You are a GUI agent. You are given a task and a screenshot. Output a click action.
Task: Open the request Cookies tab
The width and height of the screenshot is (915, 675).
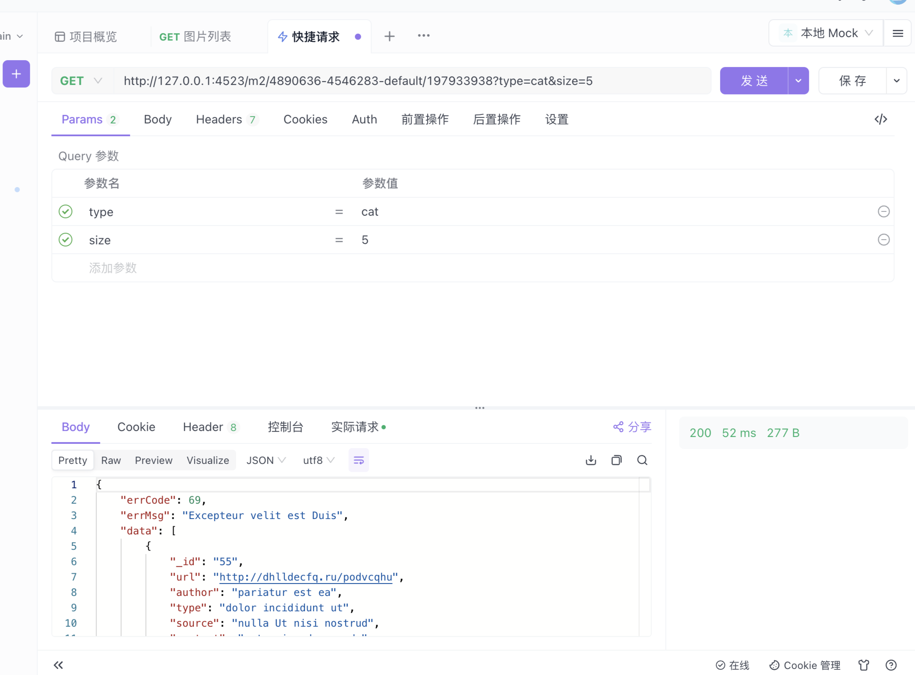point(305,119)
